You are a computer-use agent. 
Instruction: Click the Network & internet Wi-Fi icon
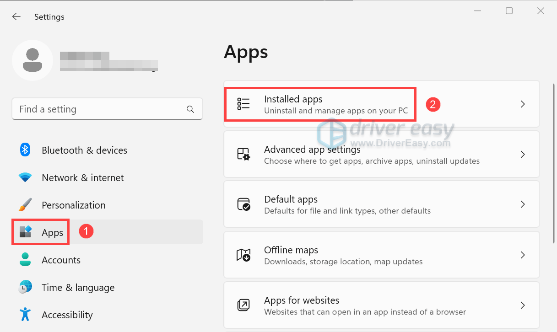pyautogui.click(x=25, y=177)
